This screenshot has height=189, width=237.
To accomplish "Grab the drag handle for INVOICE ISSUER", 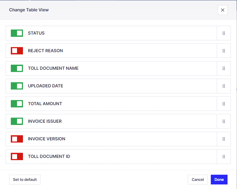I will pos(224,121).
